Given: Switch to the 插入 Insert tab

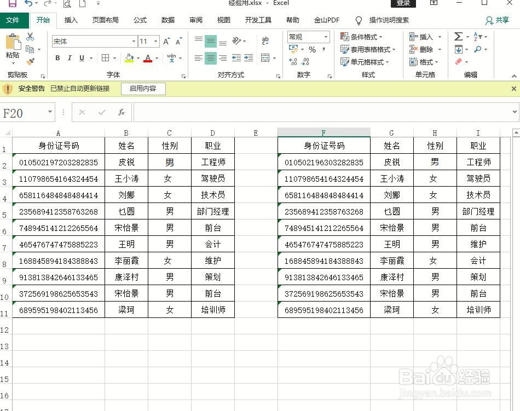Looking at the screenshot, I should coord(71,20).
